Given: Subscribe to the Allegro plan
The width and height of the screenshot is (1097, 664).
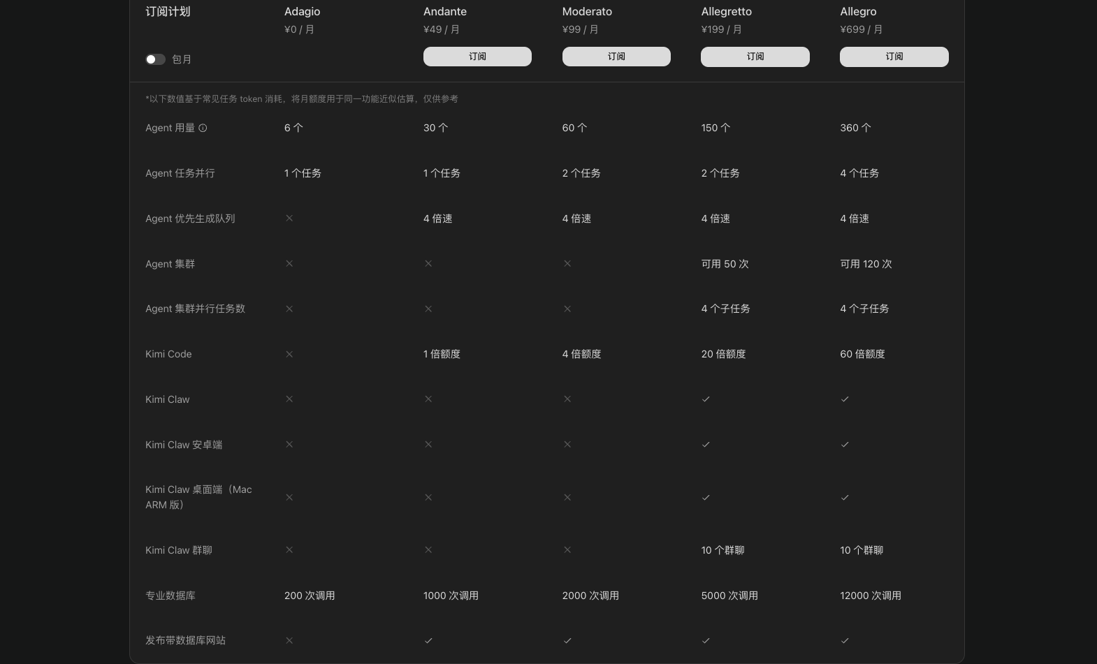Looking at the screenshot, I should pos(894,57).
